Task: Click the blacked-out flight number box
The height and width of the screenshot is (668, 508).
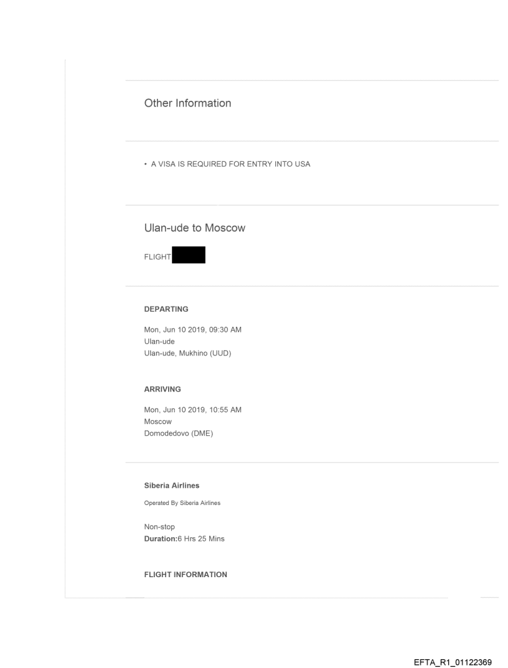Action: pos(188,255)
